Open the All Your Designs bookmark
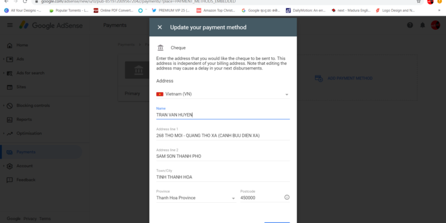Screen dimensions: 446x223 pyautogui.click(x=23, y=11)
